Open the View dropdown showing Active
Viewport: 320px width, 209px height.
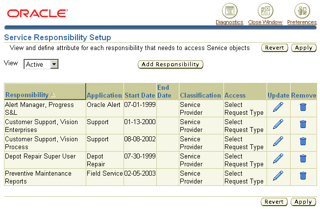pyautogui.click(x=41, y=64)
